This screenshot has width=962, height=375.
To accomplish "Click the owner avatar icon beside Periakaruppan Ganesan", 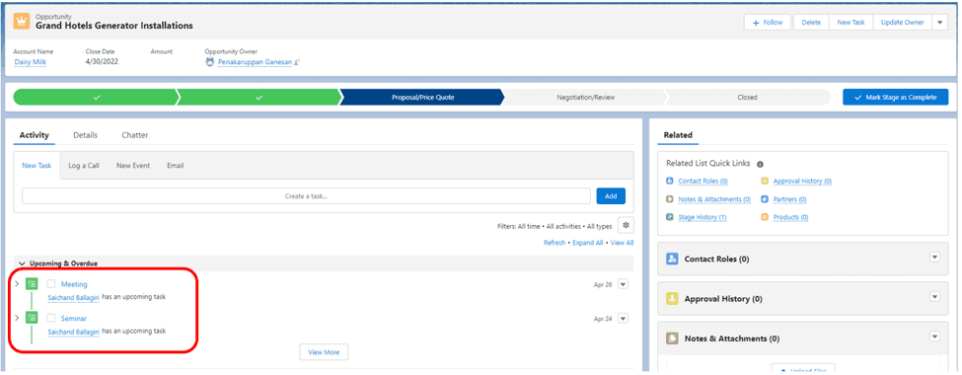I will click(x=210, y=62).
